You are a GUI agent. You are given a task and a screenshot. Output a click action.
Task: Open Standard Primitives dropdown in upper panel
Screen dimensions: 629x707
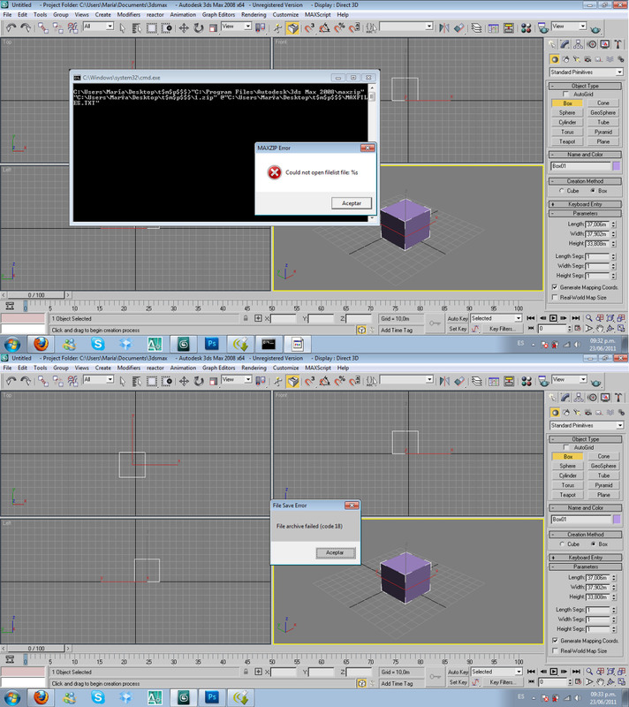[x=587, y=72]
